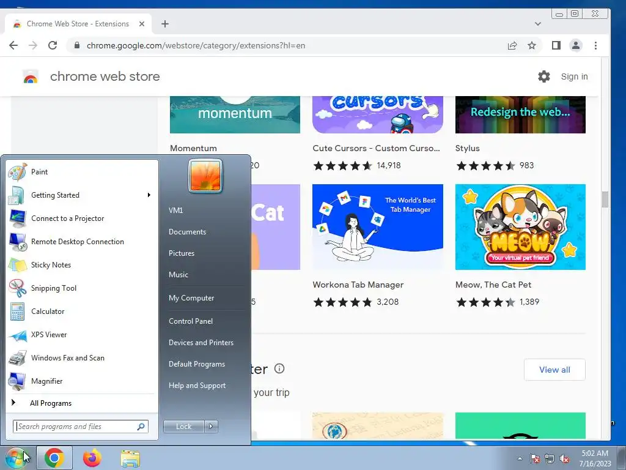626x470 pixels.
Task: Open Windows Explorer from taskbar
Action: click(x=130, y=458)
